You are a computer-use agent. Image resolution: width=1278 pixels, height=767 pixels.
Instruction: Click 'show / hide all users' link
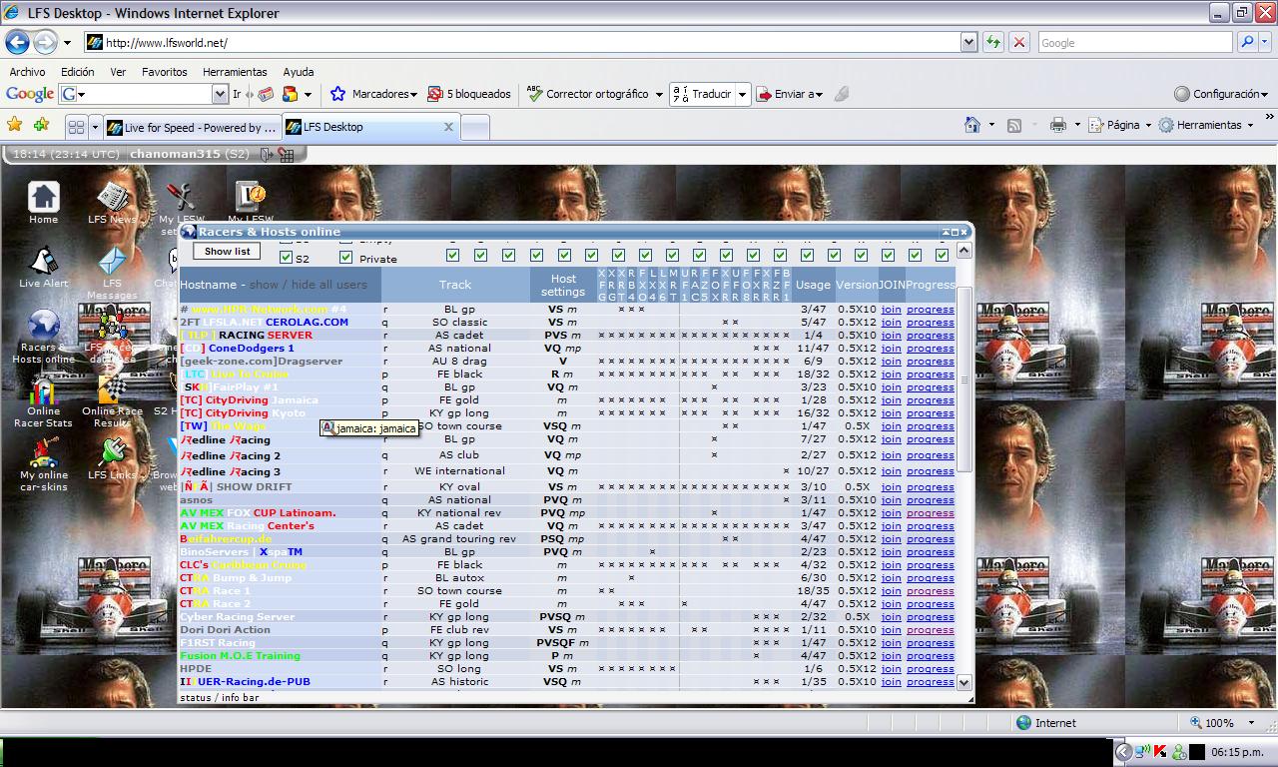tap(309, 285)
